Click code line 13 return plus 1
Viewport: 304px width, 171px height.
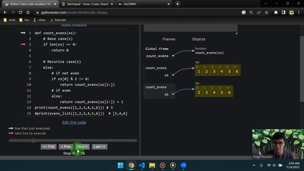click(92, 102)
